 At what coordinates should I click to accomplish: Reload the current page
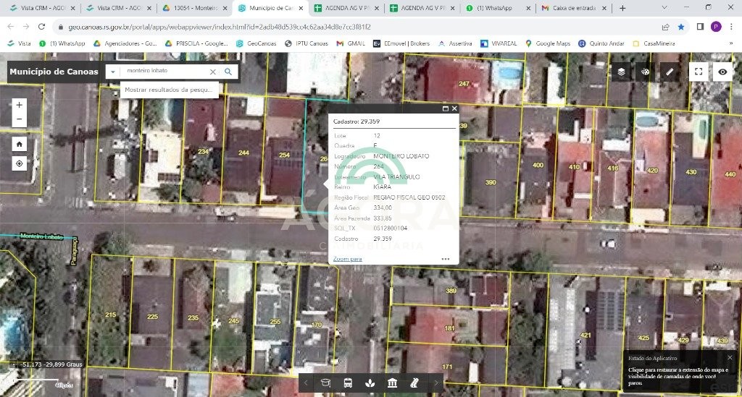(x=41, y=27)
